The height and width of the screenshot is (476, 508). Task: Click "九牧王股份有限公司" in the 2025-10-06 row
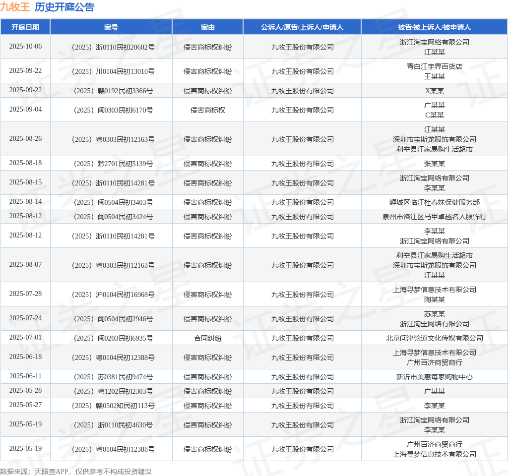pos(302,47)
